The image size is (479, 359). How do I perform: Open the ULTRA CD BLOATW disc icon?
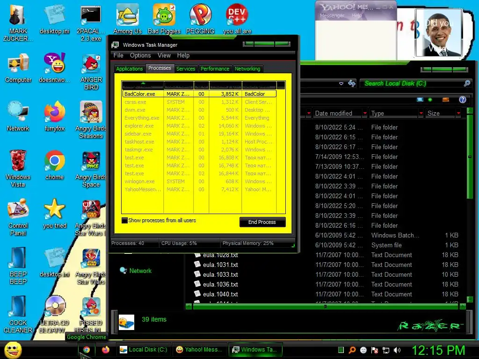tap(54, 315)
